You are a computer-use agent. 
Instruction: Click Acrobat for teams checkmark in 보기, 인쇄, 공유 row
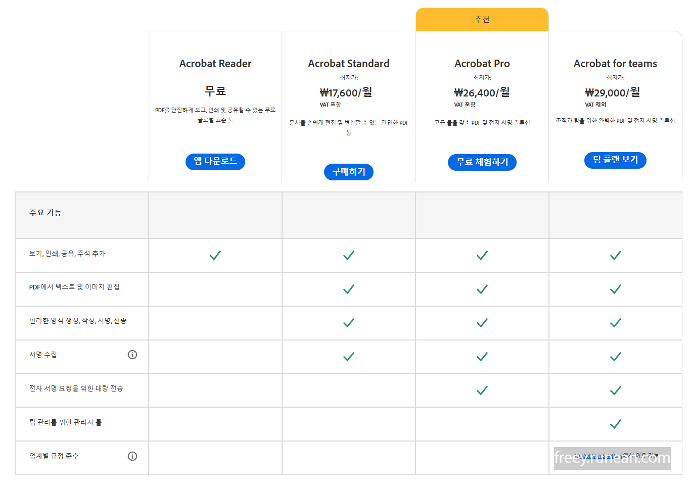616,255
